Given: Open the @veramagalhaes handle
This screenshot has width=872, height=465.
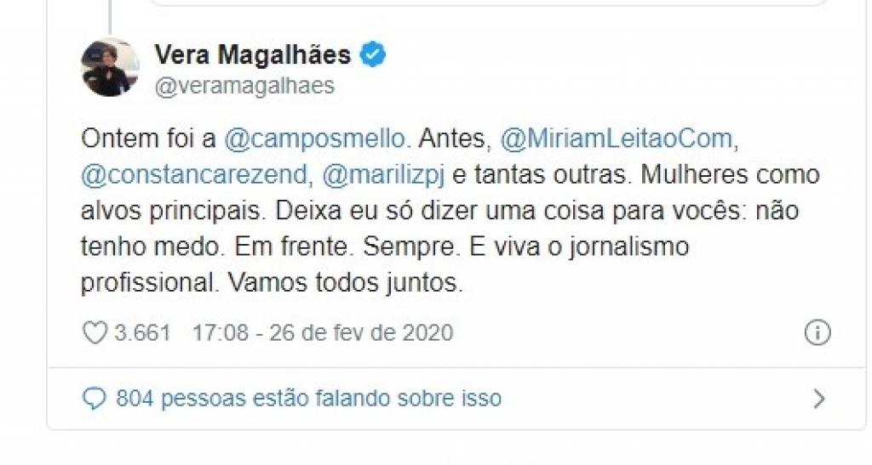Looking at the screenshot, I should tap(244, 87).
